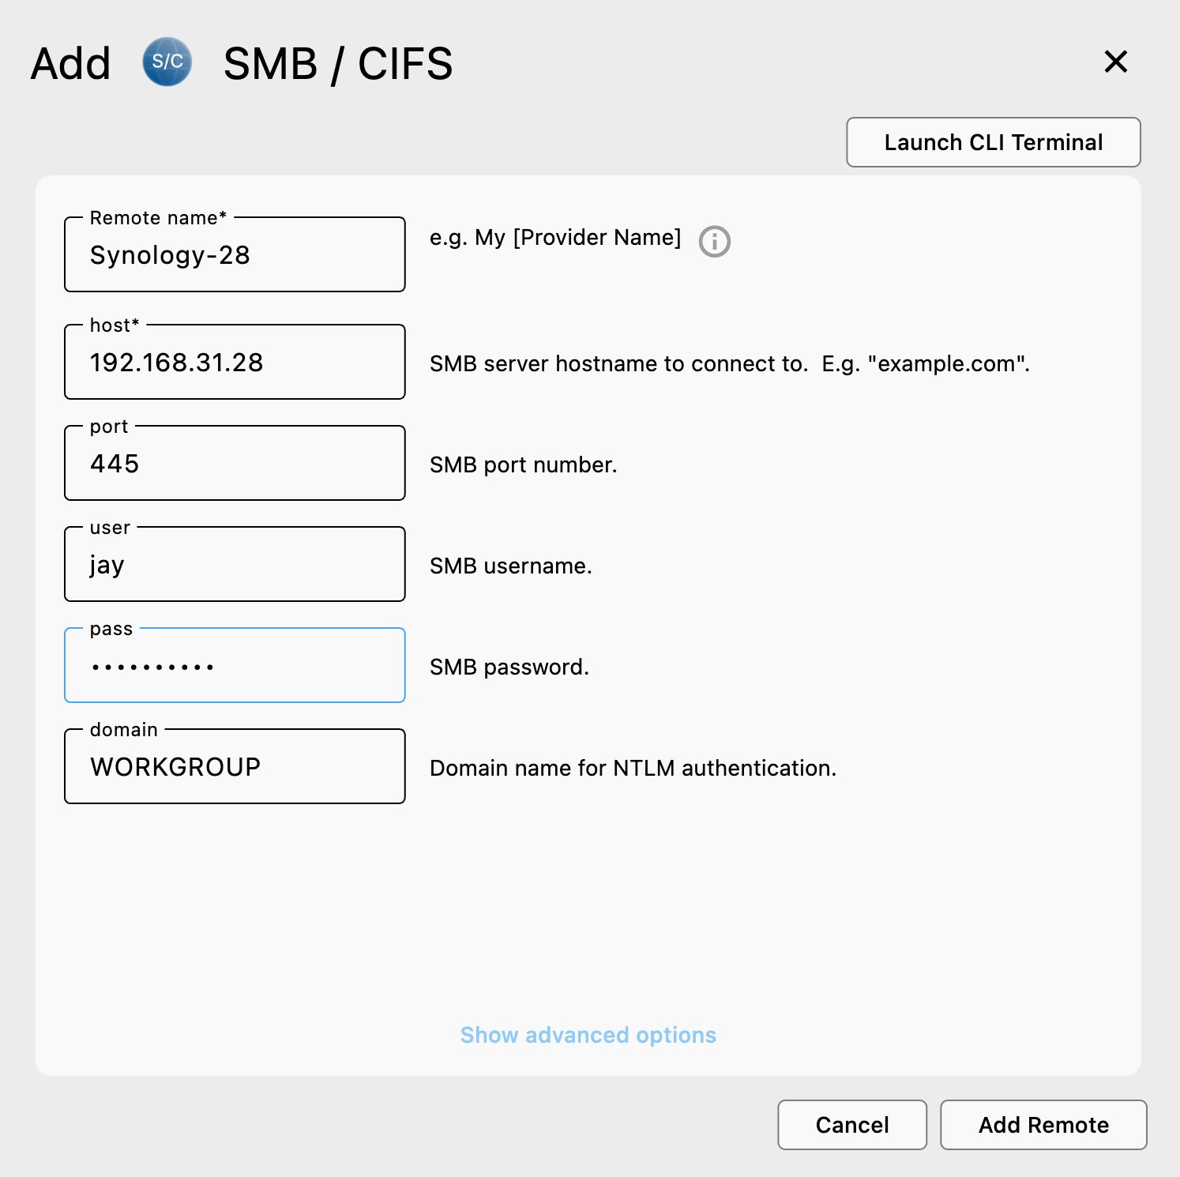
Task: Select the Remote name field showing Synology-28
Action: 234,254
